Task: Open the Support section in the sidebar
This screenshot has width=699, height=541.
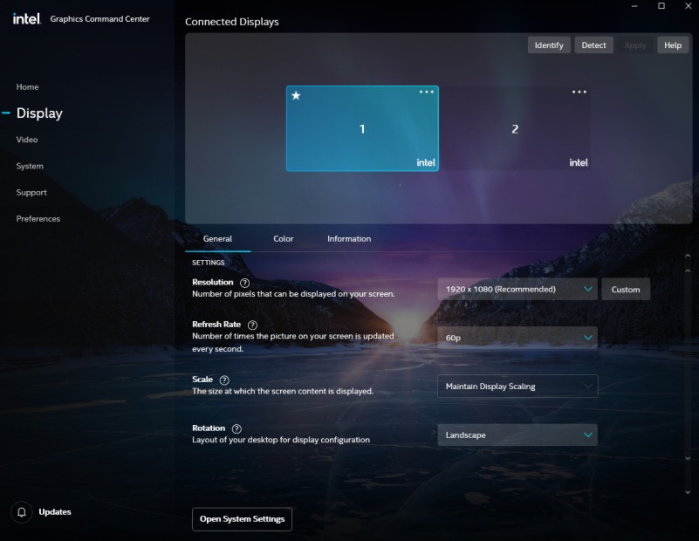Action: click(x=31, y=193)
